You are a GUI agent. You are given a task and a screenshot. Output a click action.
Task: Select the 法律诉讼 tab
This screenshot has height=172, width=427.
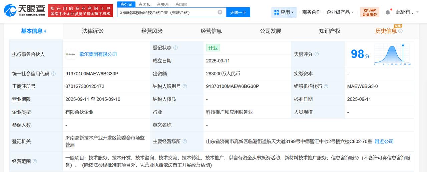click(93, 31)
